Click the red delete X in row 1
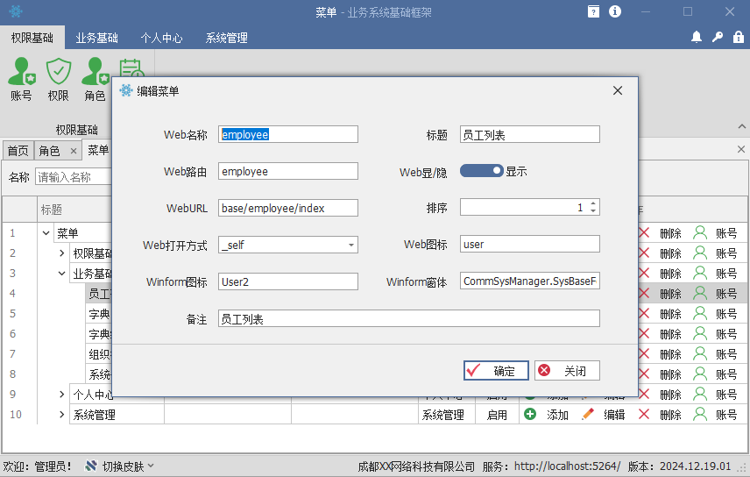This screenshot has width=750, height=477. coord(644,233)
